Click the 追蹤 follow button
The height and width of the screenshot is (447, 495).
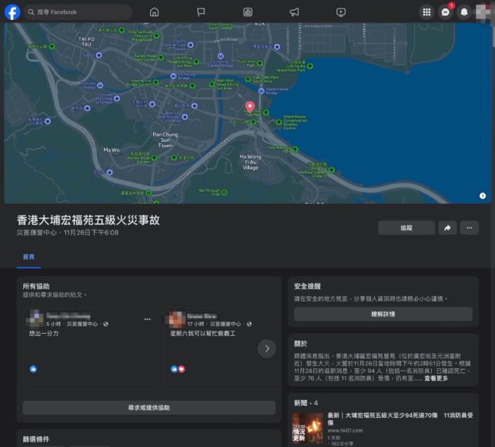click(x=406, y=228)
